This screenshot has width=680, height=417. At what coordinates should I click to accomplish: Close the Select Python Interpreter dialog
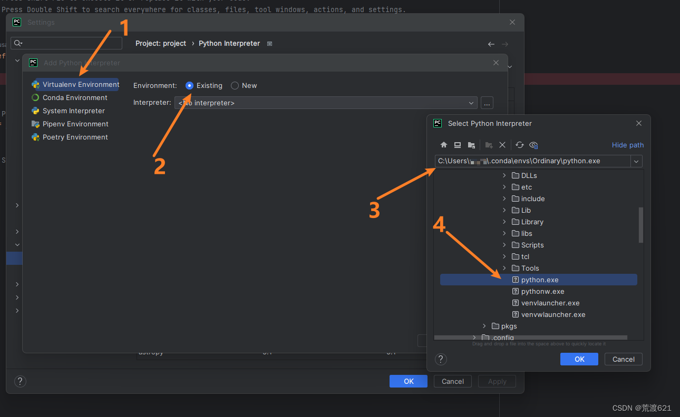point(639,123)
